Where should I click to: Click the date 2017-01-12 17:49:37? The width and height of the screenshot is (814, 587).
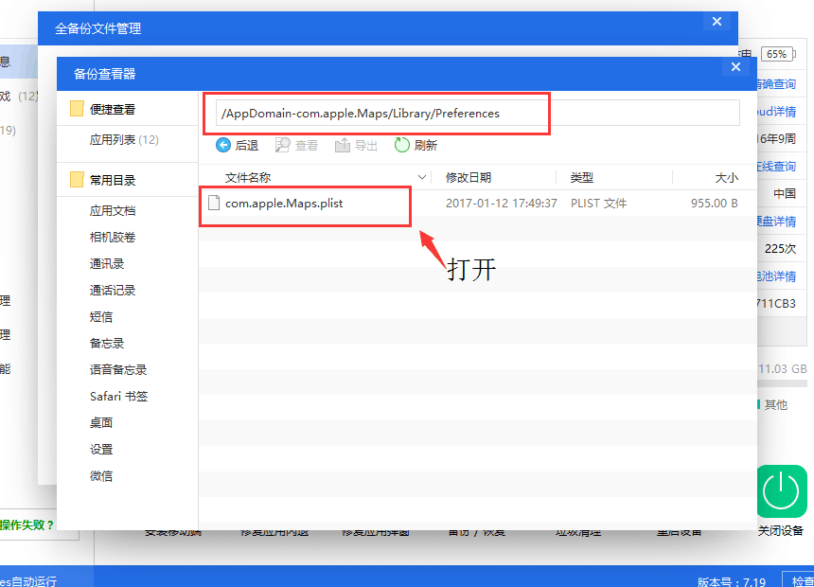[x=501, y=204]
